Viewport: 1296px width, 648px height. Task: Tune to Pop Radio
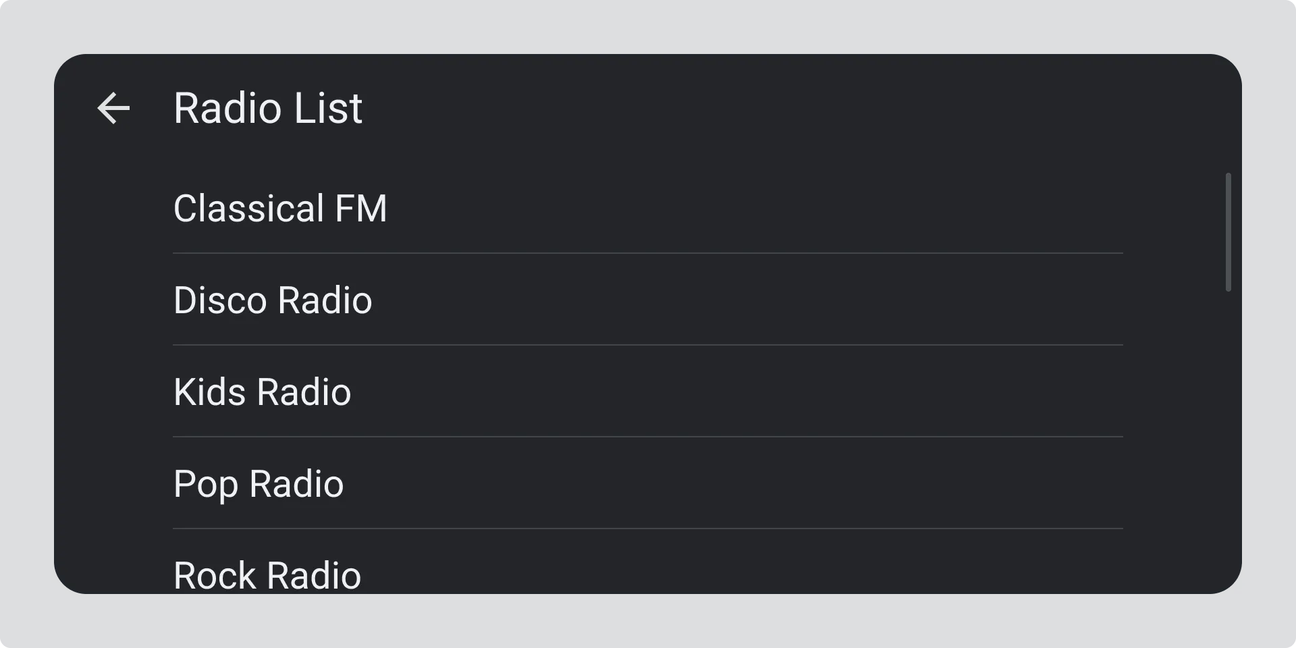click(259, 483)
